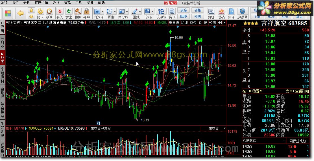
Task: Open the 数据 PE data icon
Action: tap(211, 13)
